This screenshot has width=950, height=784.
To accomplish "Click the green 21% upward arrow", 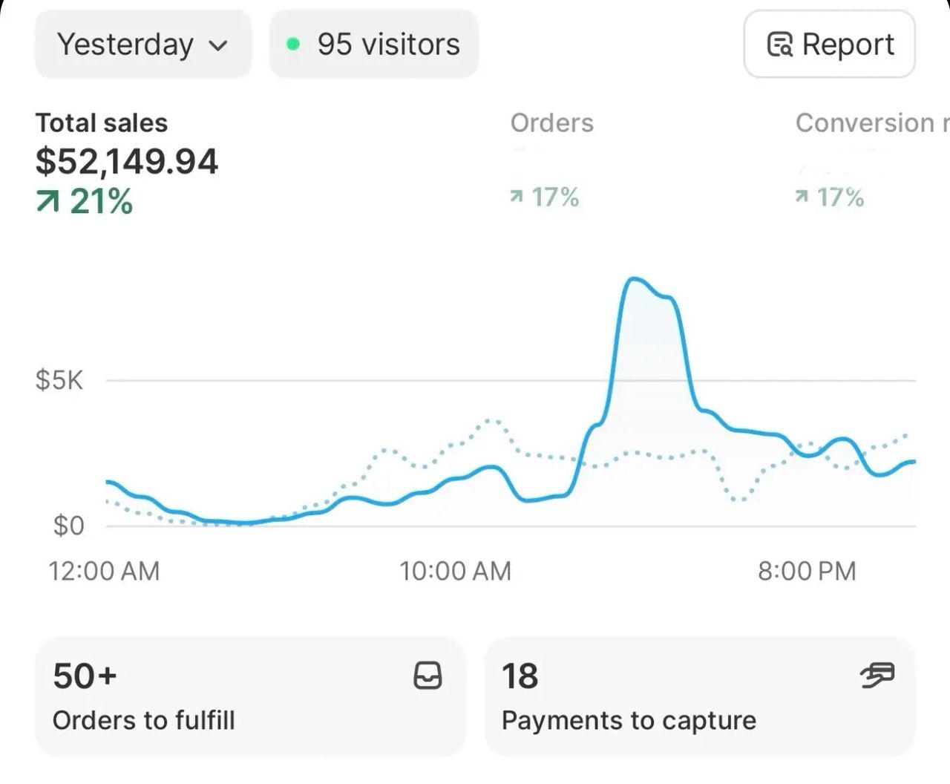I will [47, 201].
